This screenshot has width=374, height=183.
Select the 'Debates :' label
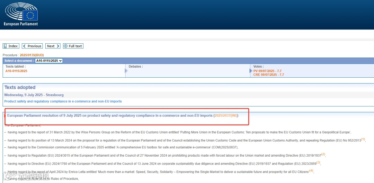click(136, 67)
